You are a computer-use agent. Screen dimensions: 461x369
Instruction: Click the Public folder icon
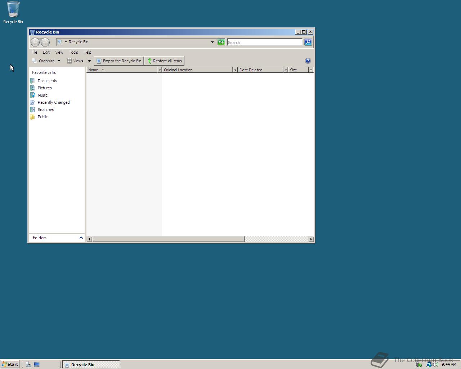(32, 117)
